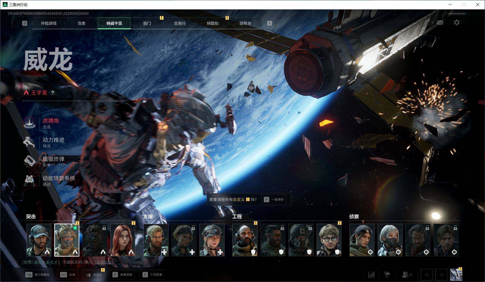
Task: Open the settings gear icon
Action: click(457, 23)
